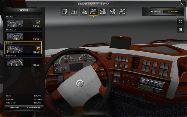
Task: Click the shopping cart icon on Exclusive
Action: 38,48
